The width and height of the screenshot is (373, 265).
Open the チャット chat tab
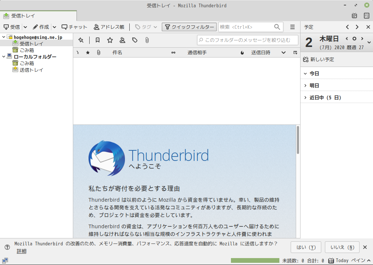click(74, 27)
